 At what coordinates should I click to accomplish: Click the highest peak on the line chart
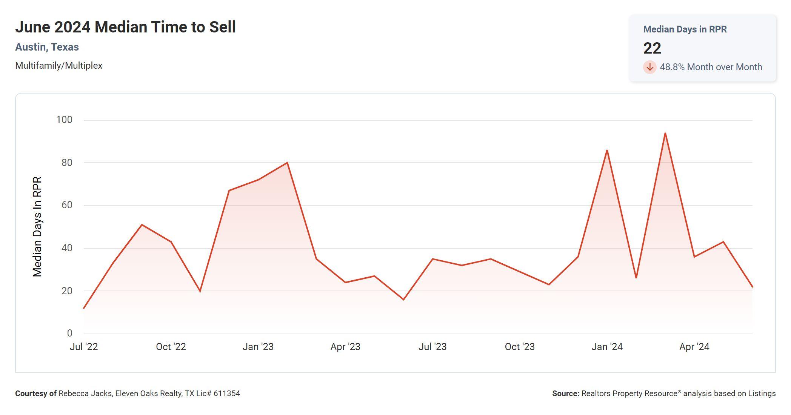pos(665,133)
